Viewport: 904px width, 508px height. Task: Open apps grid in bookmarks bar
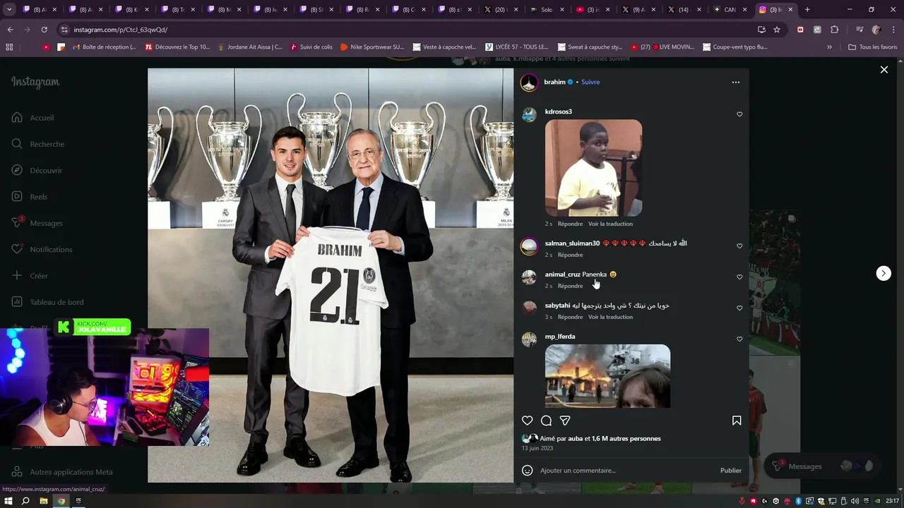pyautogui.click(x=9, y=47)
